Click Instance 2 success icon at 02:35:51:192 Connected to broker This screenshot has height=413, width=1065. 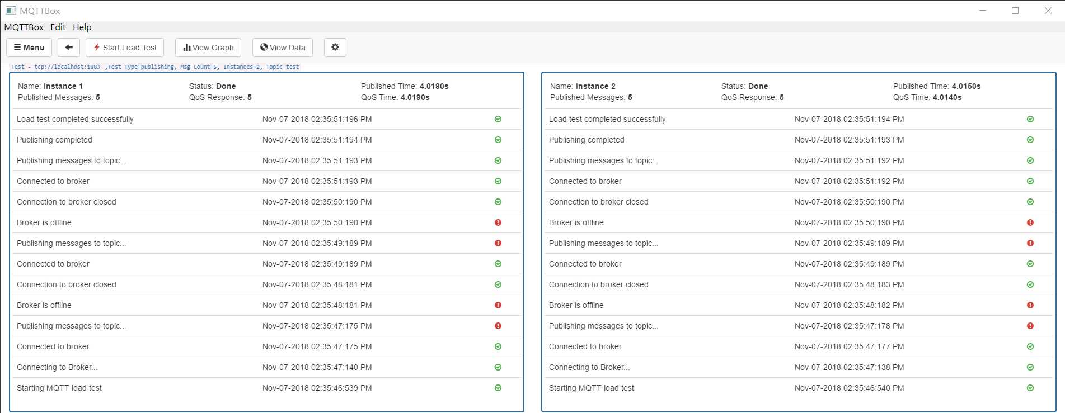(1030, 181)
